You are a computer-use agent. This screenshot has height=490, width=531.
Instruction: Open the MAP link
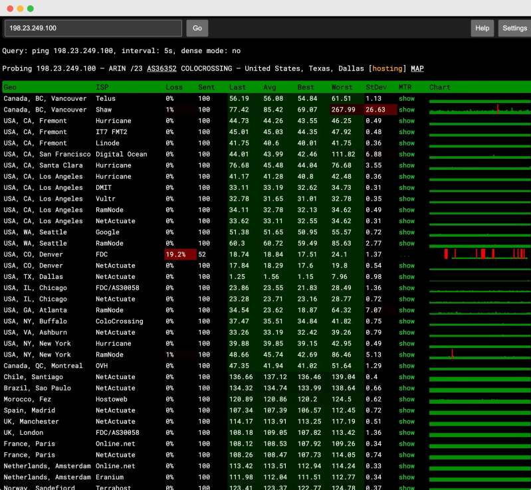(417, 68)
